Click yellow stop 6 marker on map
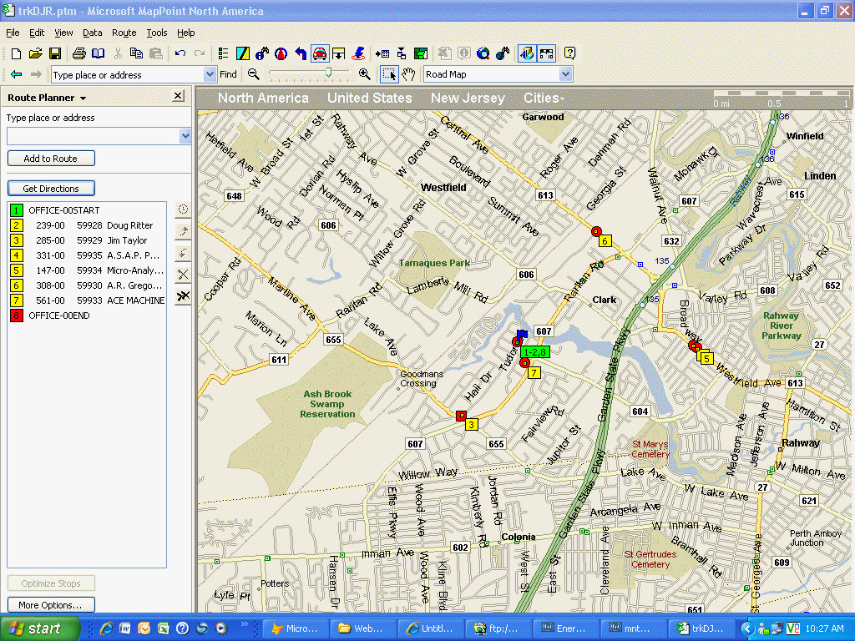The image size is (855, 641). 605,241
